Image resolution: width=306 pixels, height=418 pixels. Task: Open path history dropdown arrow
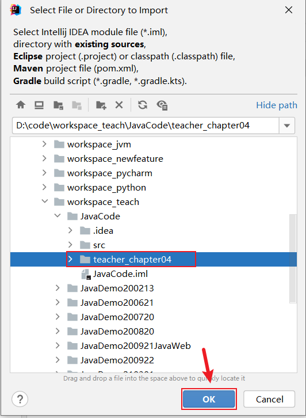coord(287,126)
